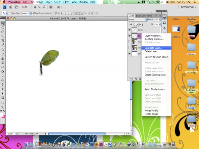
Task: Click the layer style fx button
Action: point(136,79)
